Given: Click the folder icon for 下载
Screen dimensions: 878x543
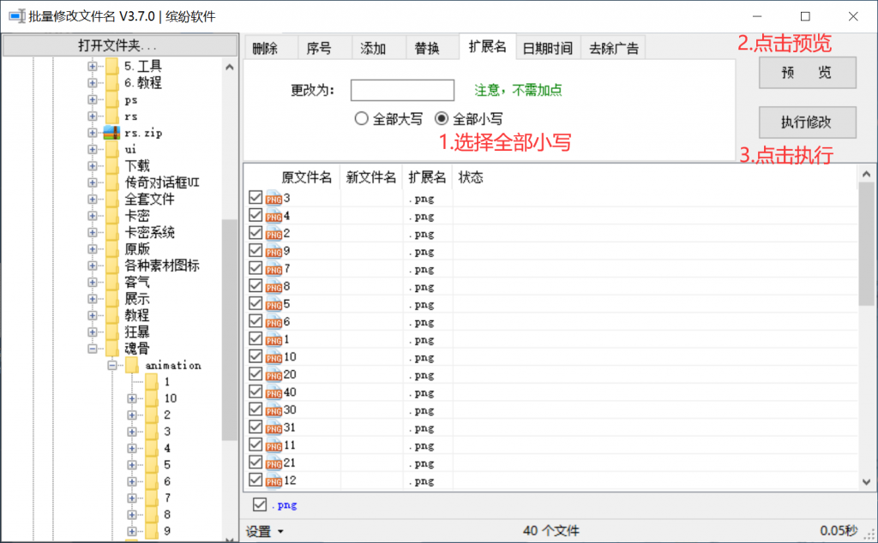Looking at the screenshot, I should (x=112, y=165).
